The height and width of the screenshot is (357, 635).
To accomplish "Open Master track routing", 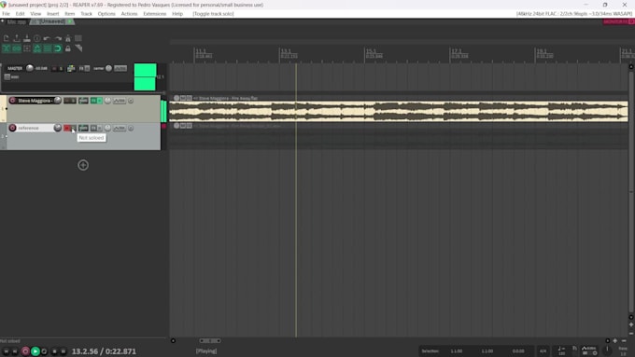I will 71,68.
